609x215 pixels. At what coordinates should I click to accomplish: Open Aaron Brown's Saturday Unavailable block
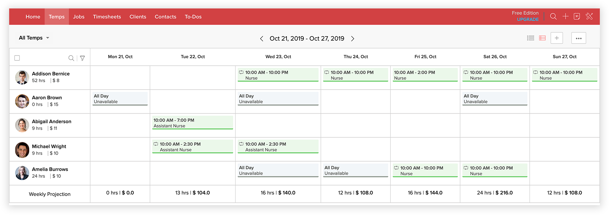point(495,99)
